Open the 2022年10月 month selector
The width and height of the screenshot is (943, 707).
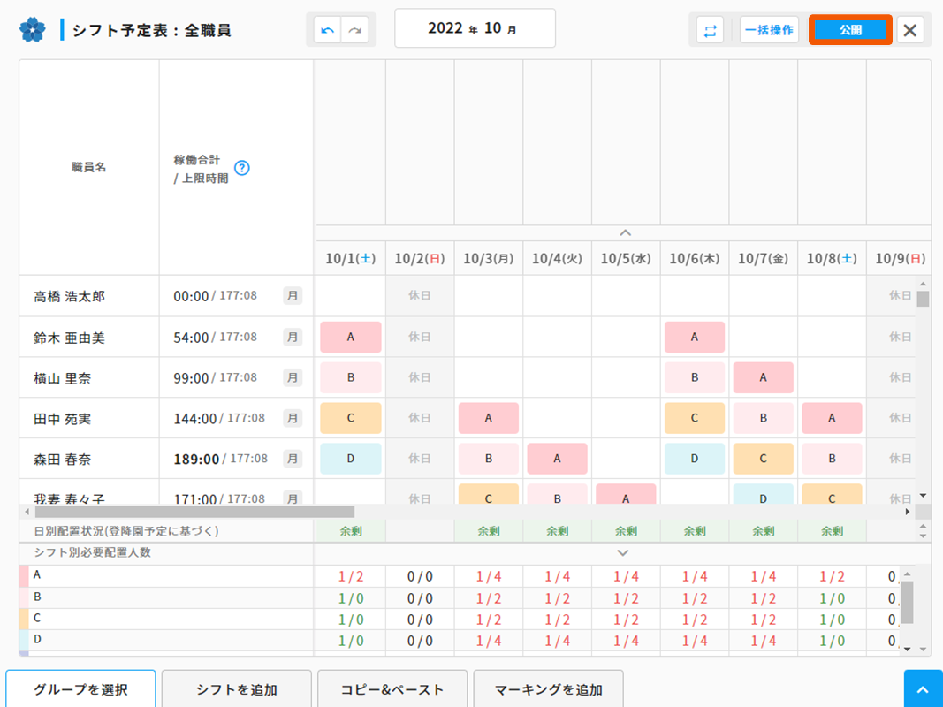(x=475, y=28)
